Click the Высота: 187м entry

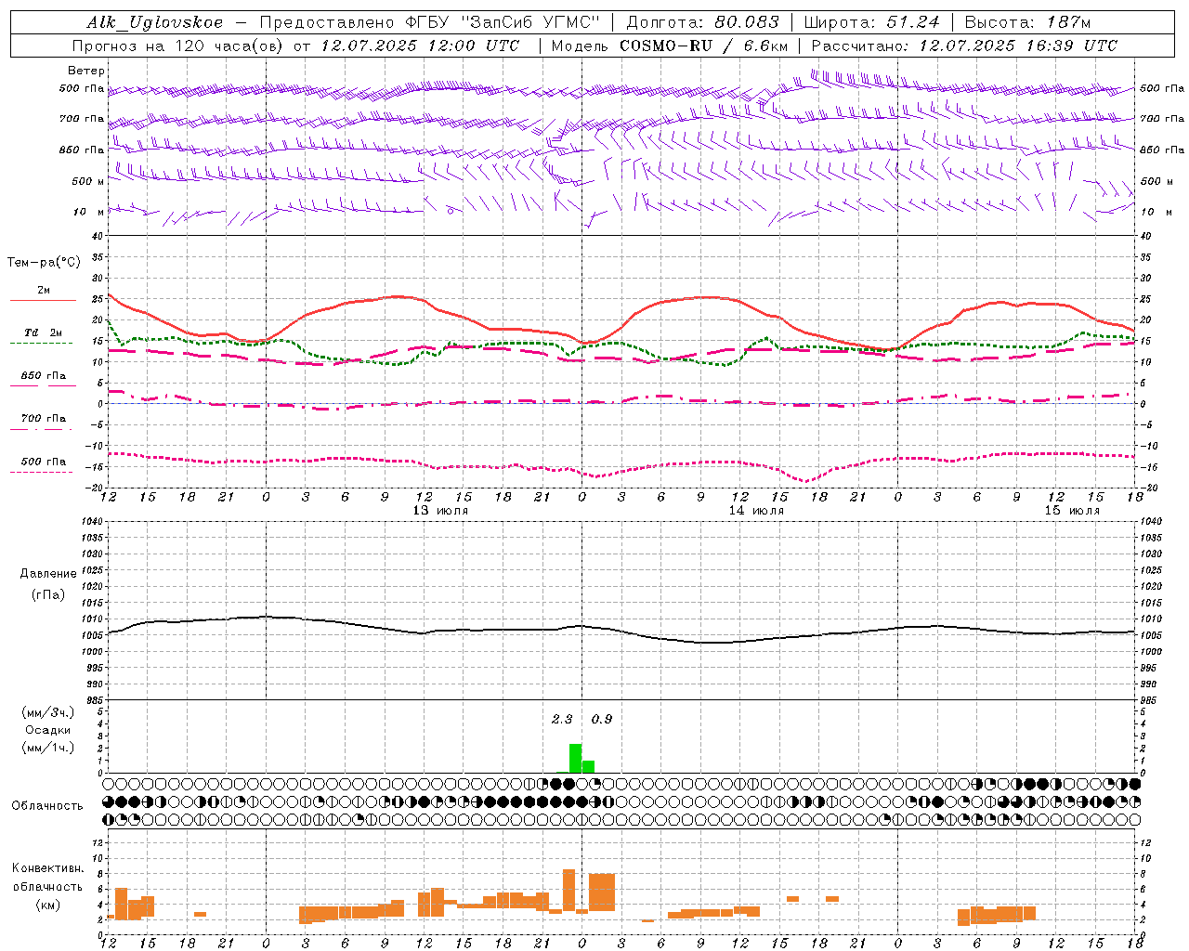(x=1027, y=22)
